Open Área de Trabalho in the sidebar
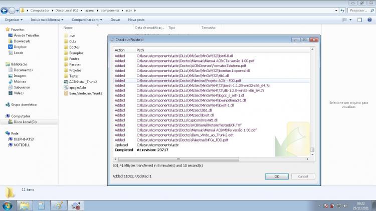Screen dimensions: 376x211 point(24,35)
